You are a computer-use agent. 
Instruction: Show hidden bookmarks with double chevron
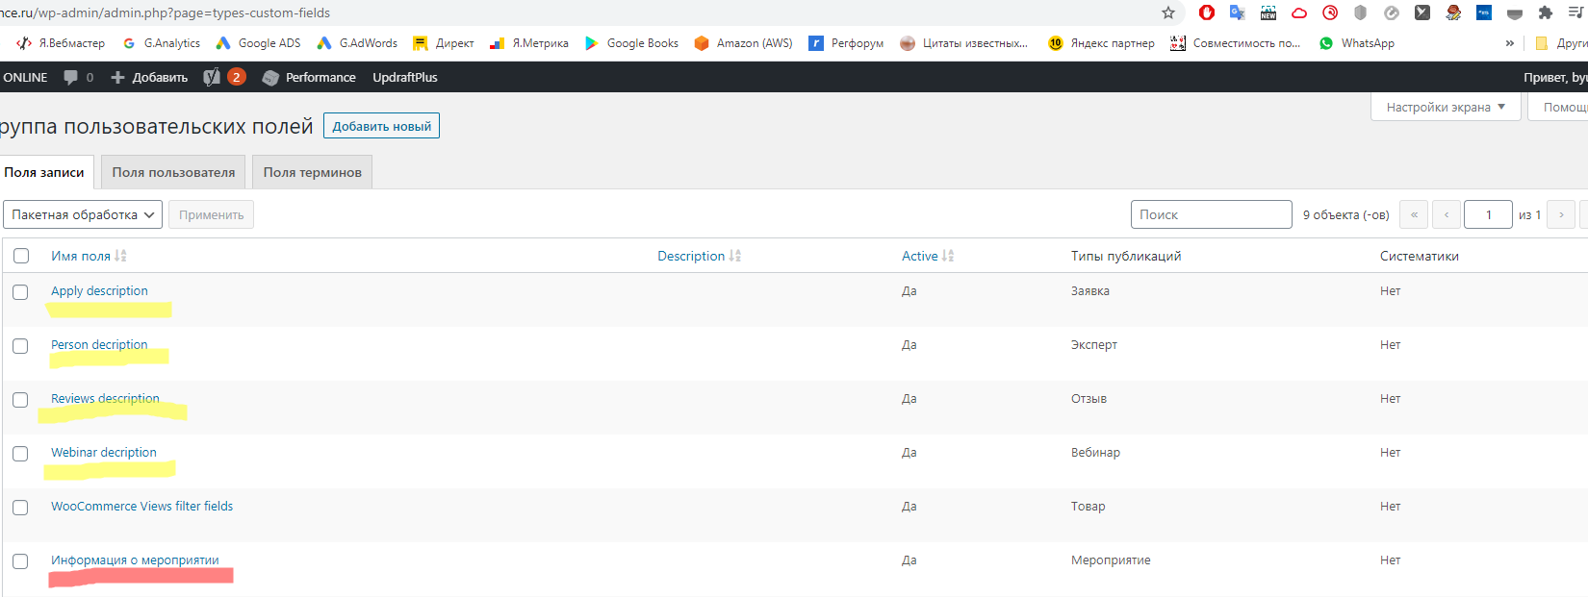(1509, 43)
